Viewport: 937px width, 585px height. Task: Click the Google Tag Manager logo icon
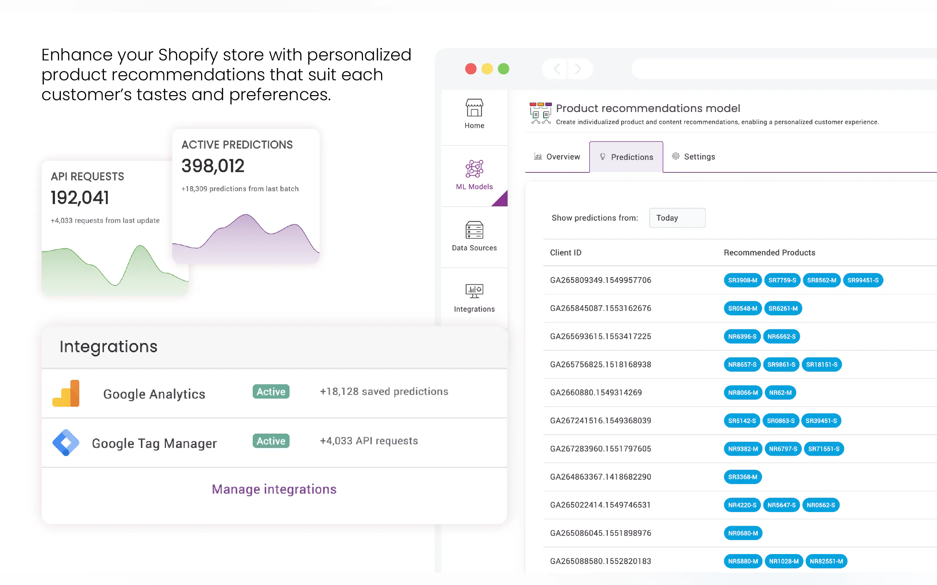pos(66,443)
